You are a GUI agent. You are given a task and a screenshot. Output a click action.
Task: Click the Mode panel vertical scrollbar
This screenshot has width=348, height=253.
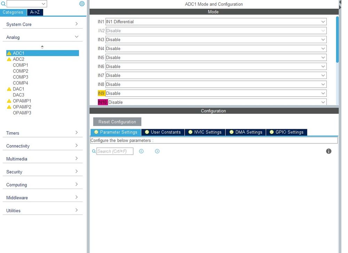[337, 40]
